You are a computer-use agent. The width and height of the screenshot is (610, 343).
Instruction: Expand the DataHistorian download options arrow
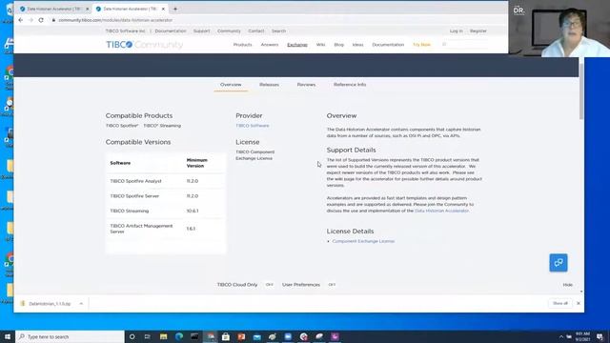(x=81, y=303)
